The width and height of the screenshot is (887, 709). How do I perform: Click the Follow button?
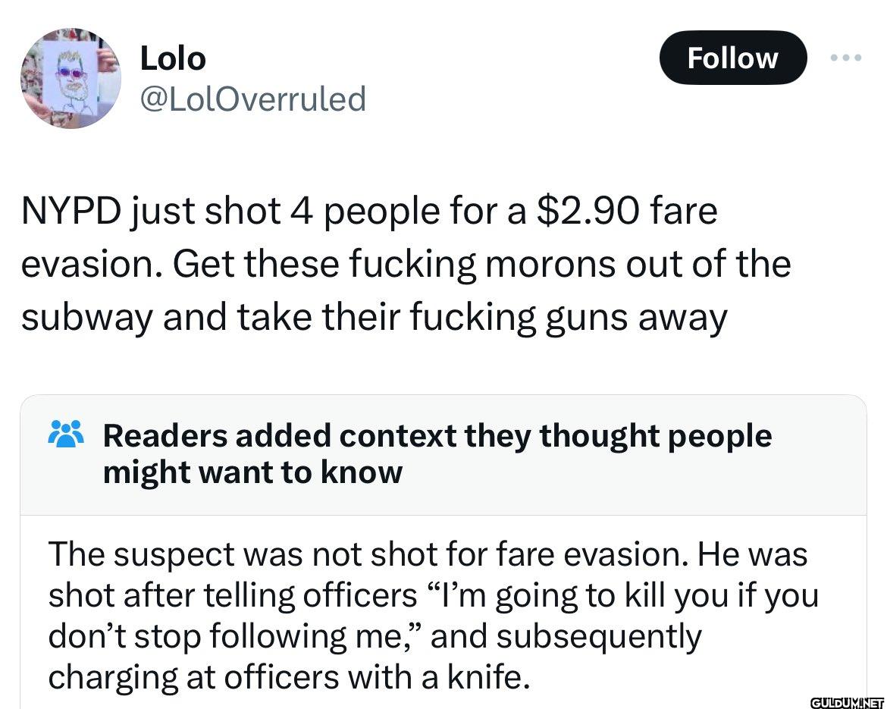(x=732, y=58)
